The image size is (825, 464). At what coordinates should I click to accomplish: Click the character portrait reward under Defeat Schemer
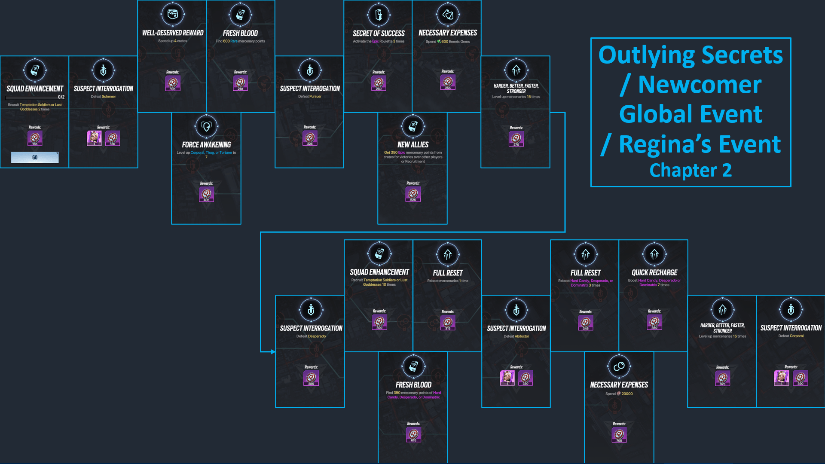(x=94, y=138)
